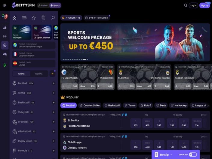212x159 pixels.
Task: Switch to Casino mode
Action: pyautogui.click(x=43, y=5)
